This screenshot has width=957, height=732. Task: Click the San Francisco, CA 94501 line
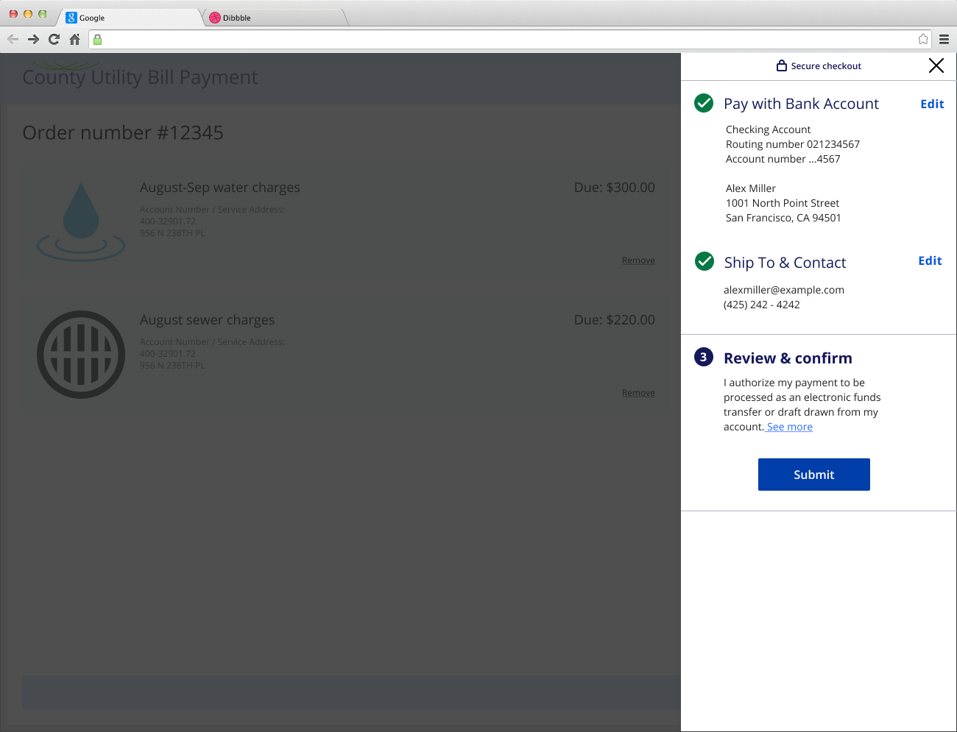[783, 218]
